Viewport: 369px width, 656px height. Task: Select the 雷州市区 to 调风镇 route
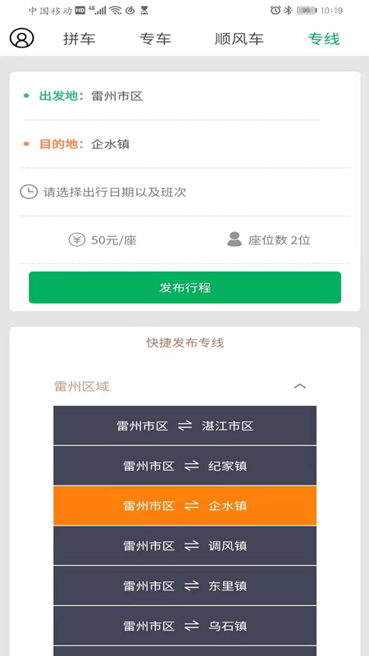(185, 545)
